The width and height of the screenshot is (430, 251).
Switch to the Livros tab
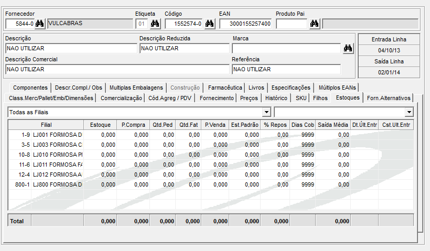tap(256, 88)
